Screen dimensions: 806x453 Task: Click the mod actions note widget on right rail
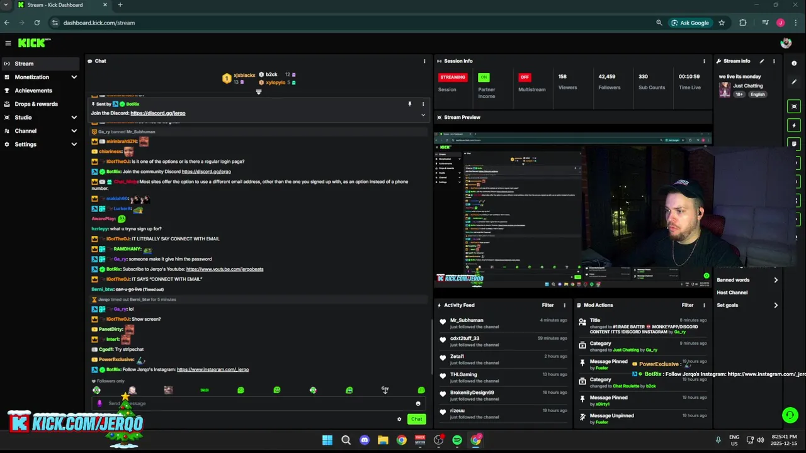pyautogui.click(x=794, y=144)
